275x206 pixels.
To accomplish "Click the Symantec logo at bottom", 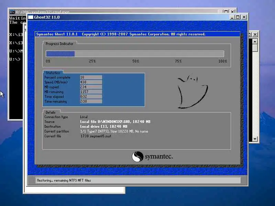I will point(152,157).
